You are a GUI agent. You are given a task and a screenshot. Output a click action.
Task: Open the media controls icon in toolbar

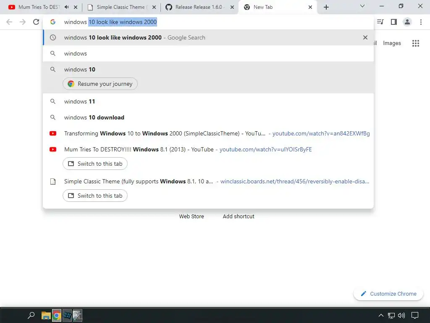point(380,22)
